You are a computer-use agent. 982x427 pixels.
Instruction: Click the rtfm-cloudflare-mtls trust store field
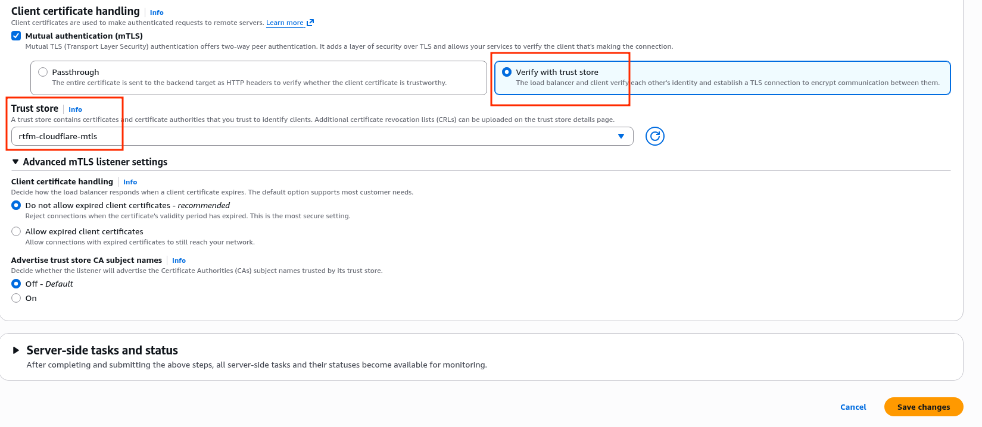click(x=316, y=136)
